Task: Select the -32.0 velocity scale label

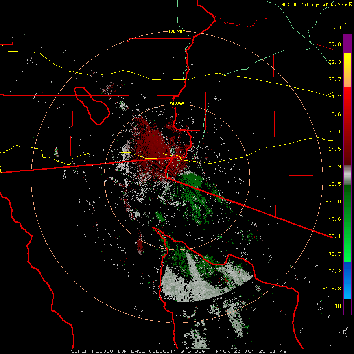Action: coord(334,202)
